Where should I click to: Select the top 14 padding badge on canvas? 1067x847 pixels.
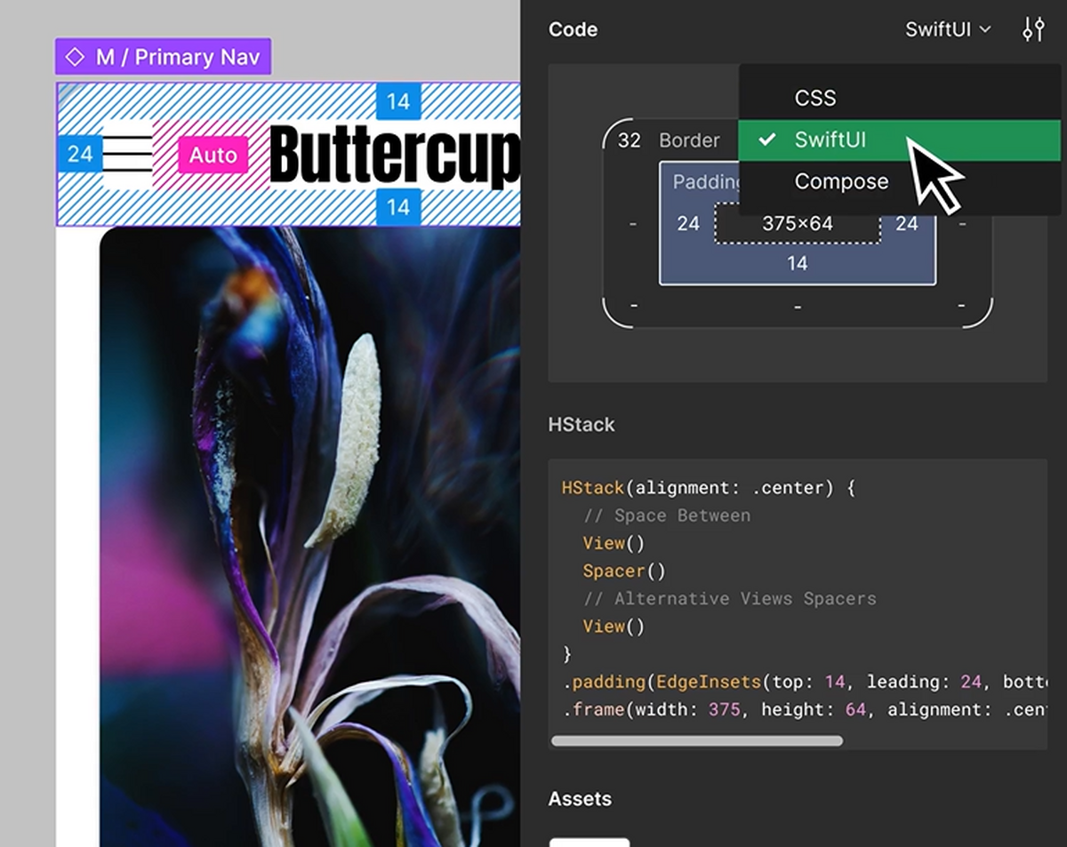click(x=397, y=101)
